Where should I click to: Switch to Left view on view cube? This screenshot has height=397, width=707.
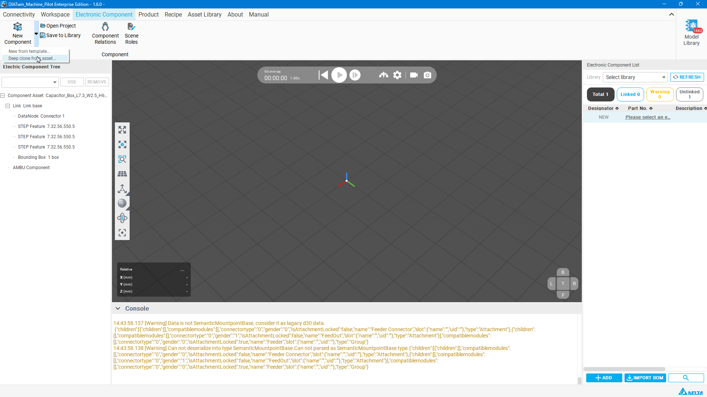[x=551, y=283]
